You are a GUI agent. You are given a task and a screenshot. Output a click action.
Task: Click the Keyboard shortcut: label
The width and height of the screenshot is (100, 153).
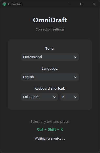[50, 89]
